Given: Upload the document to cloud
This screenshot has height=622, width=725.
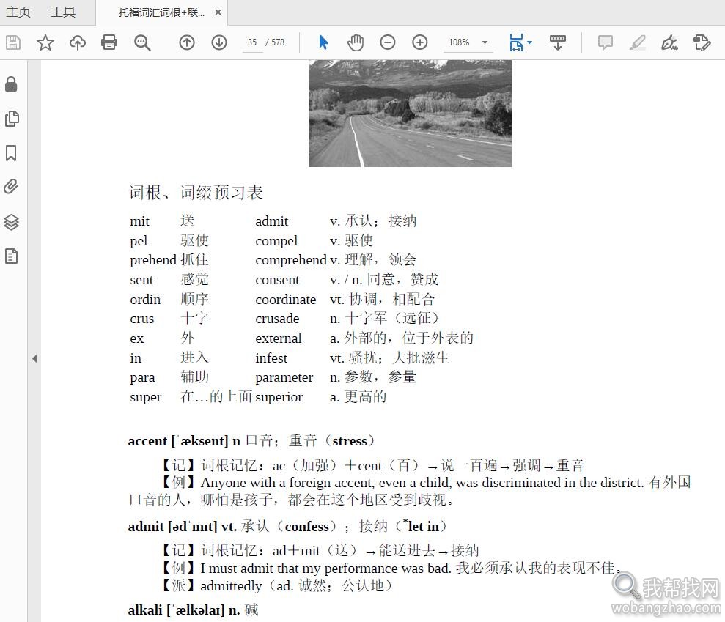Looking at the screenshot, I should pos(77,42).
